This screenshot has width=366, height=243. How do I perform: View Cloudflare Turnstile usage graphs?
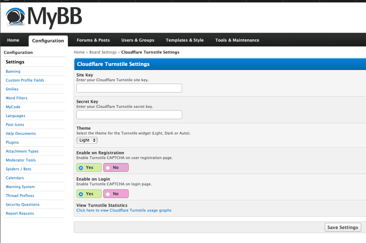click(124, 210)
